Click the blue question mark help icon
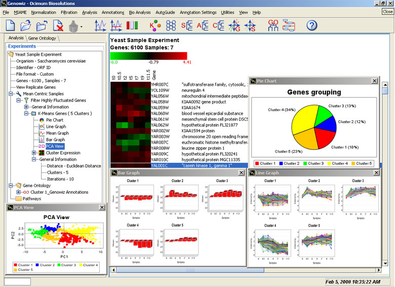 (x=312, y=25)
